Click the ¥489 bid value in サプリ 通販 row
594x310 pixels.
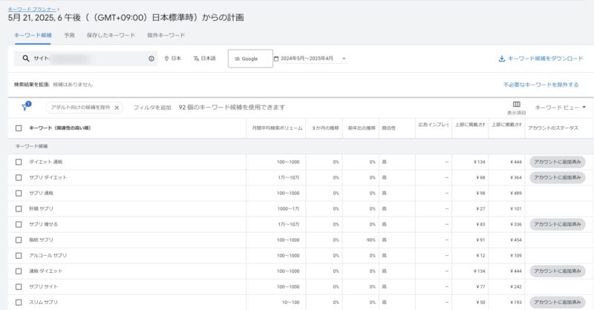tap(516, 193)
